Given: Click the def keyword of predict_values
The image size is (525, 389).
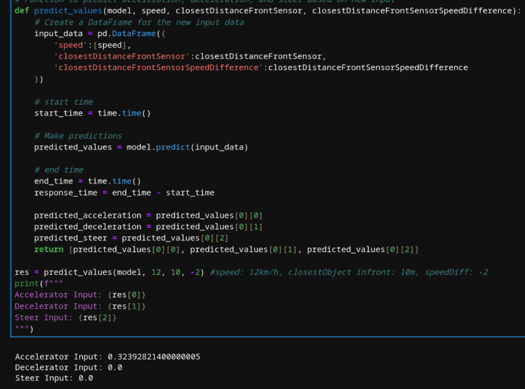Looking at the screenshot, I should point(21,10).
